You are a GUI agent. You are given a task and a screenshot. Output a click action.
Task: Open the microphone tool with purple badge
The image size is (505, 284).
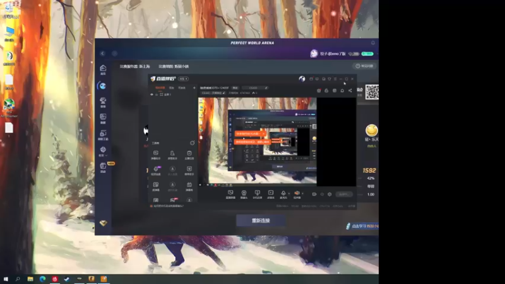pyautogui.click(x=156, y=170)
